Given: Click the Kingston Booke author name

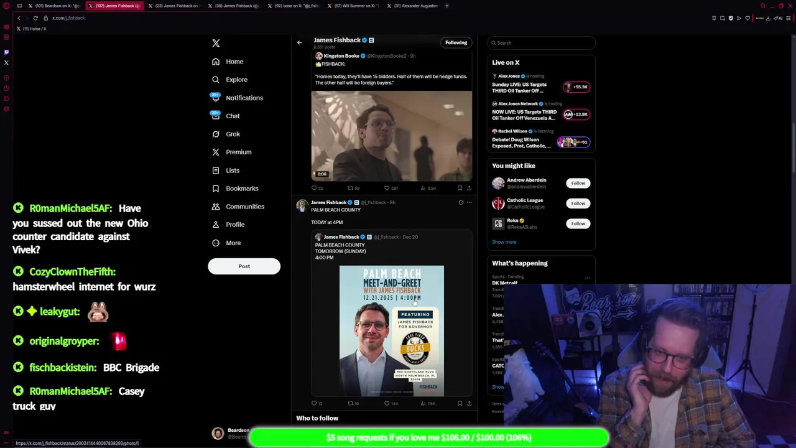Looking at the screenshot, I should [x=341, y=56].
